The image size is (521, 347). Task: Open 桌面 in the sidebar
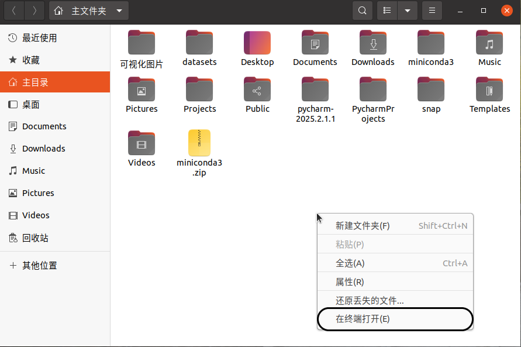tap(55, 104)
